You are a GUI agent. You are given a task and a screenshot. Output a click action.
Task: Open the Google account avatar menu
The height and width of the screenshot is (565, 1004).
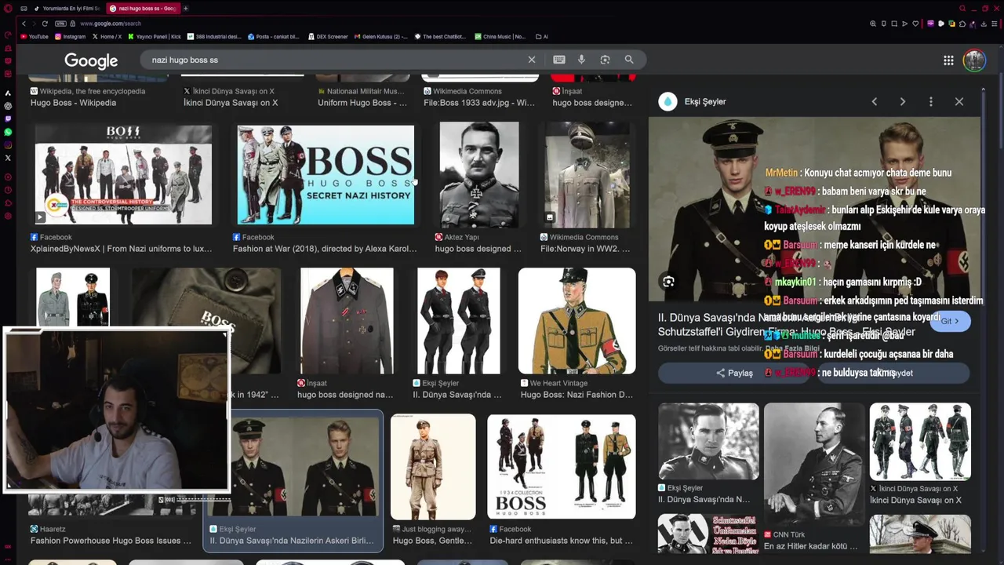click(974, 60)
